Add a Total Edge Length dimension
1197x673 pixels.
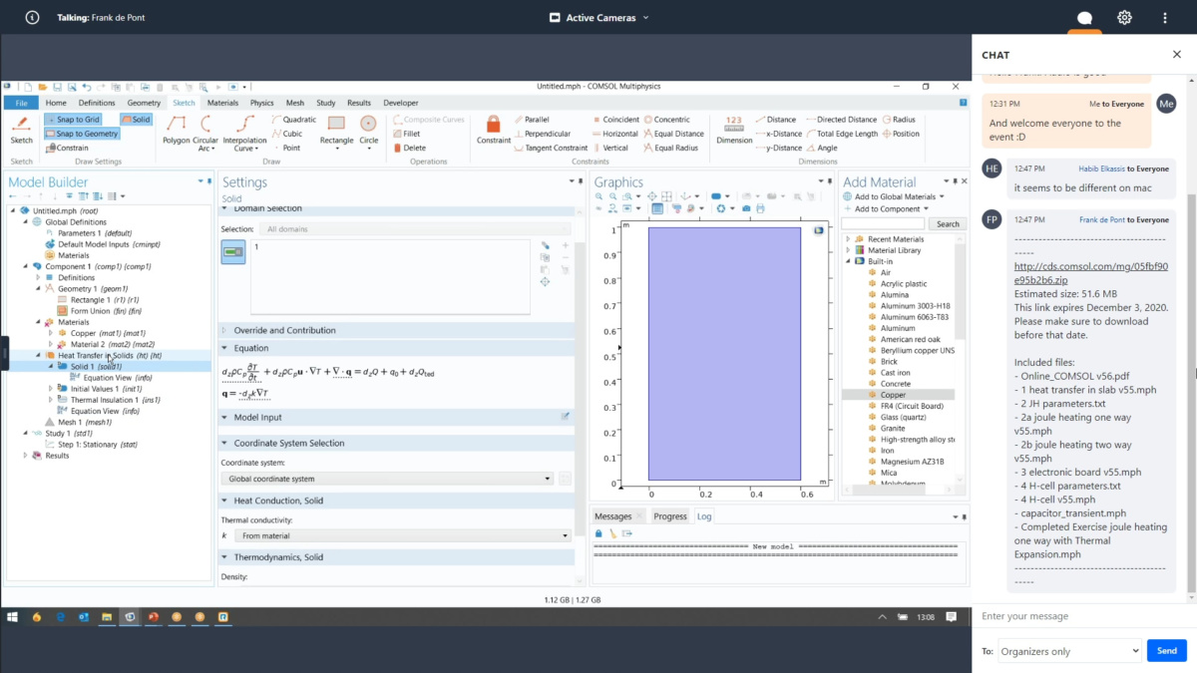[x=841, y=134]
